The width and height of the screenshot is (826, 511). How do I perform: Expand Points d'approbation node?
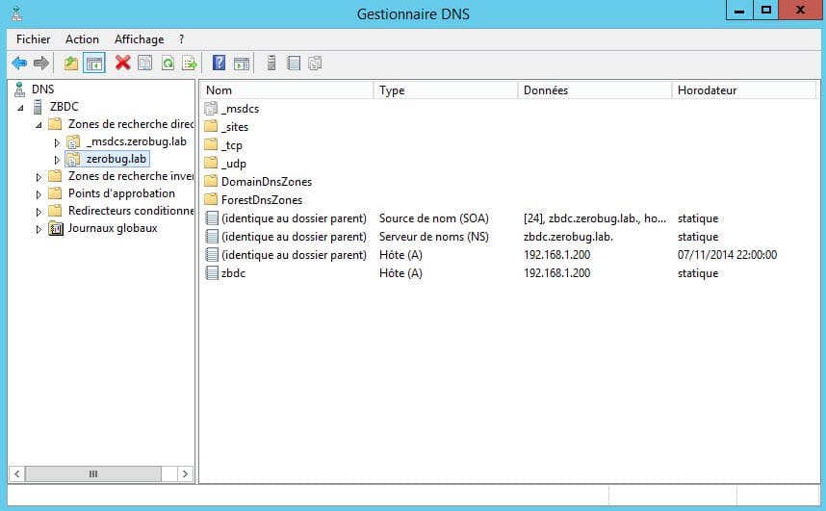[39, 195]
